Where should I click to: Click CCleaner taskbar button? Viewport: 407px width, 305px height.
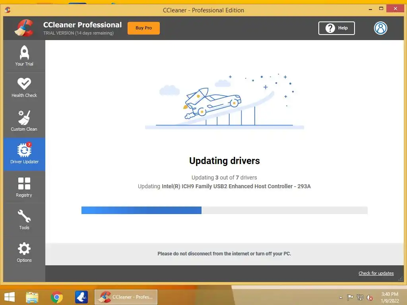126,297
